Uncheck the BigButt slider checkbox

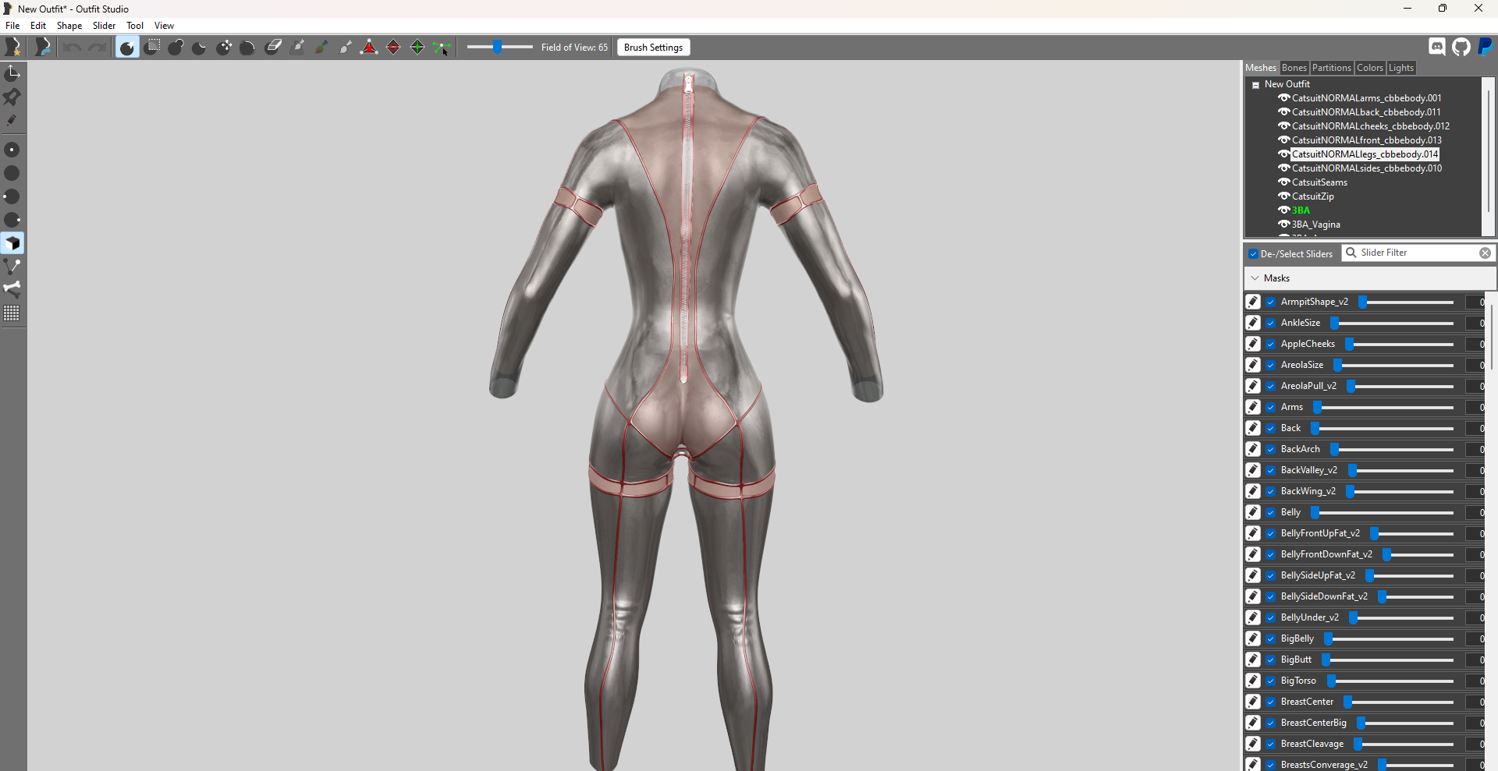click(x=1271, y=660)
